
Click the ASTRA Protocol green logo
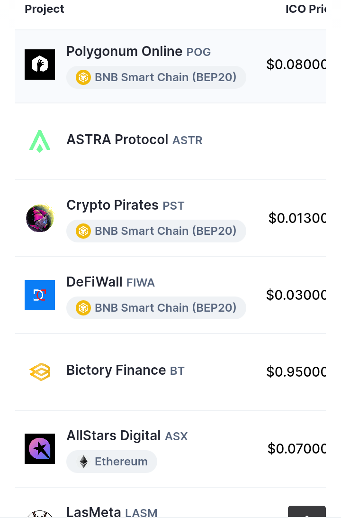(x=40, y=141)
